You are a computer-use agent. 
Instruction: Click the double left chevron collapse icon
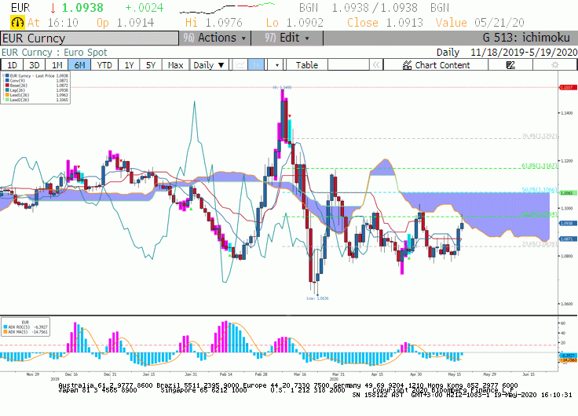click(376, 65)
